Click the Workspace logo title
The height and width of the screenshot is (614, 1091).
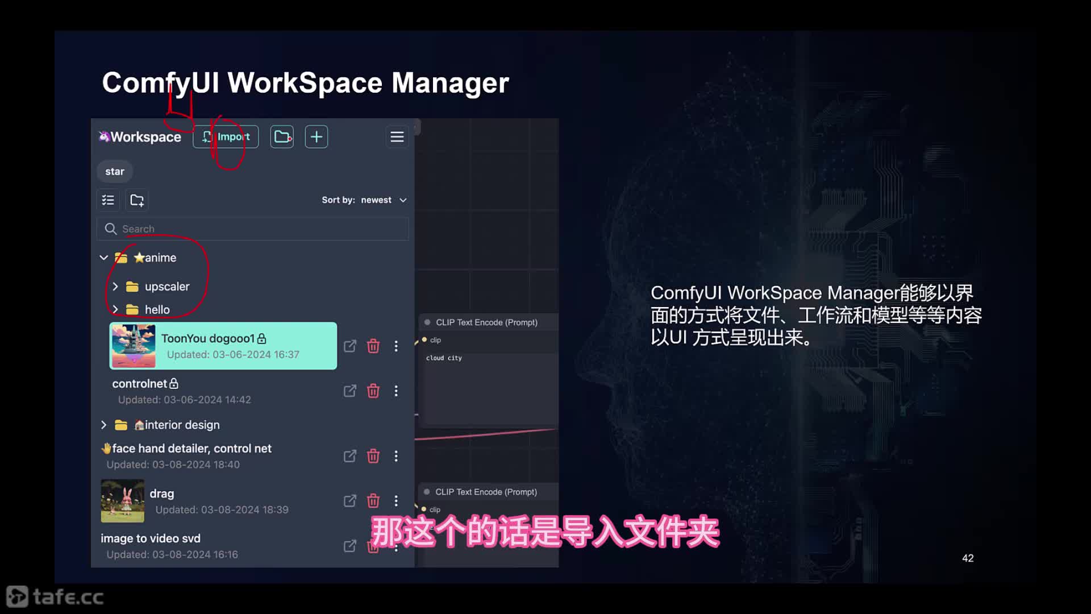140,137
